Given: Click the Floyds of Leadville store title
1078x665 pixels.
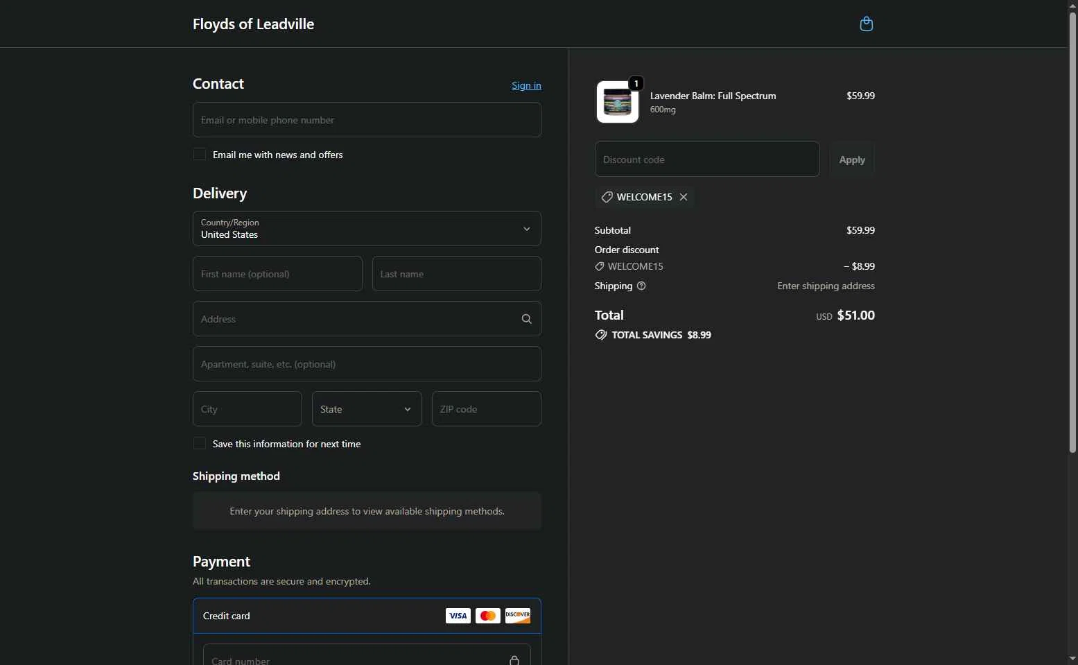Looking at the screenshot, I should tap(253, 24).
